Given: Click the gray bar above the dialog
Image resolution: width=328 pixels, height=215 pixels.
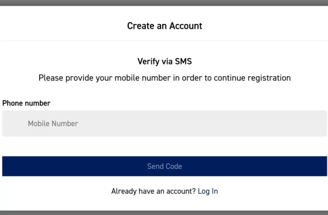Looking at the screenshot, I should coord(164,3).
